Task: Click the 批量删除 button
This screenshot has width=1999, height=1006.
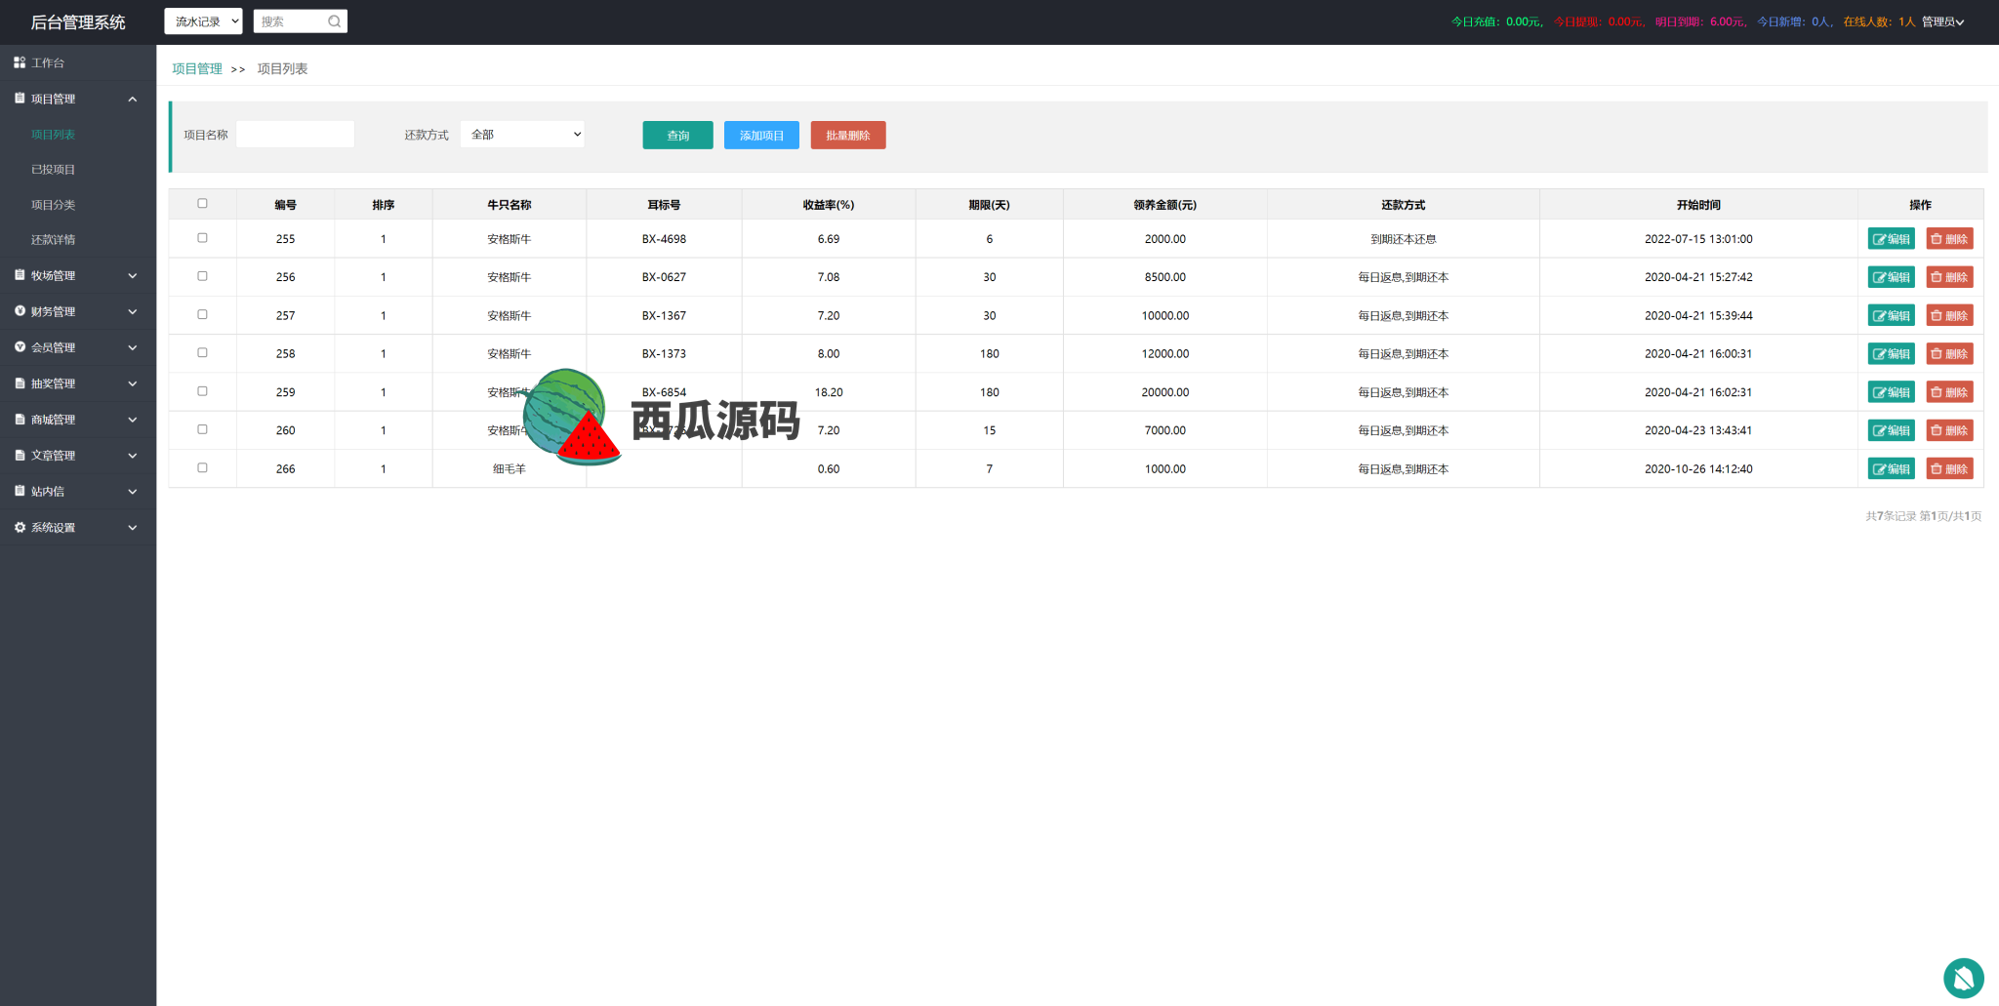Action: click(848, 136)
